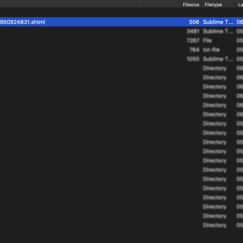Select the bottommost Directory entry
243x243 pixels.
point(121,225)
